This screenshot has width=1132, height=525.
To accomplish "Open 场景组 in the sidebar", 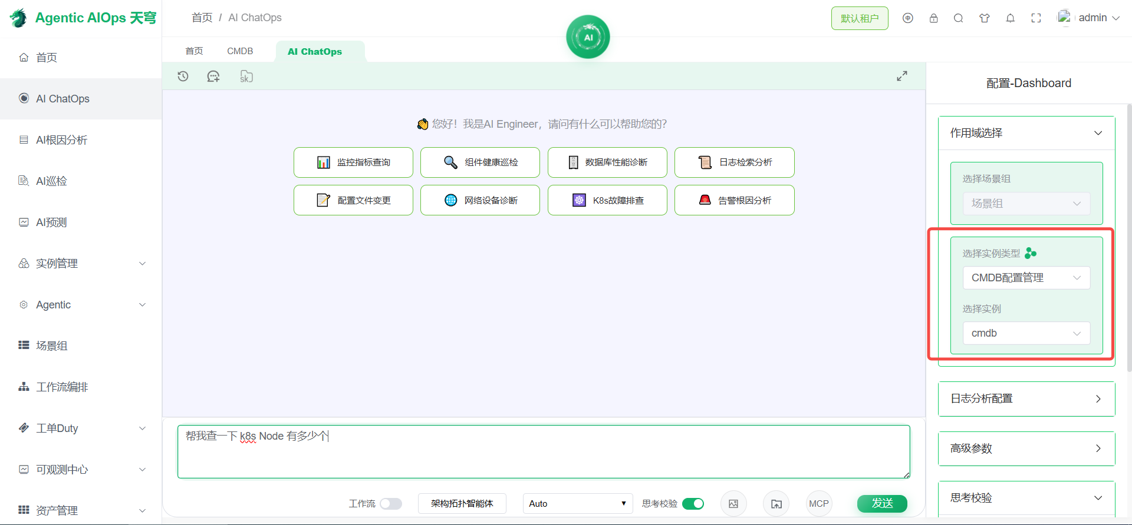I will [x=81, y=346].
